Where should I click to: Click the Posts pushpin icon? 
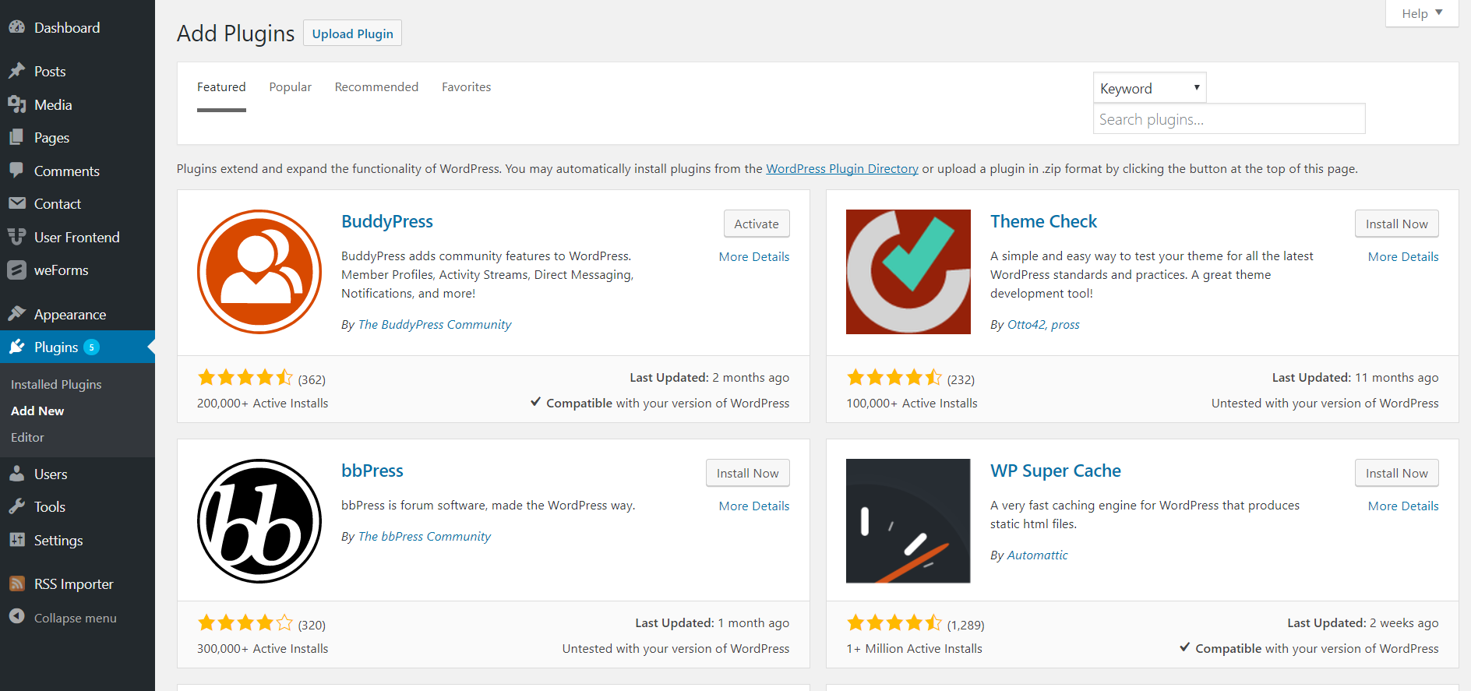click(x=16, y=71)
